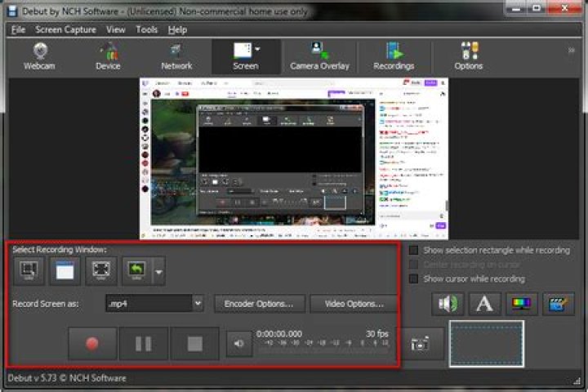Choose the select-window recording tool
Screen dimensions: 588x392
(65, 271)
